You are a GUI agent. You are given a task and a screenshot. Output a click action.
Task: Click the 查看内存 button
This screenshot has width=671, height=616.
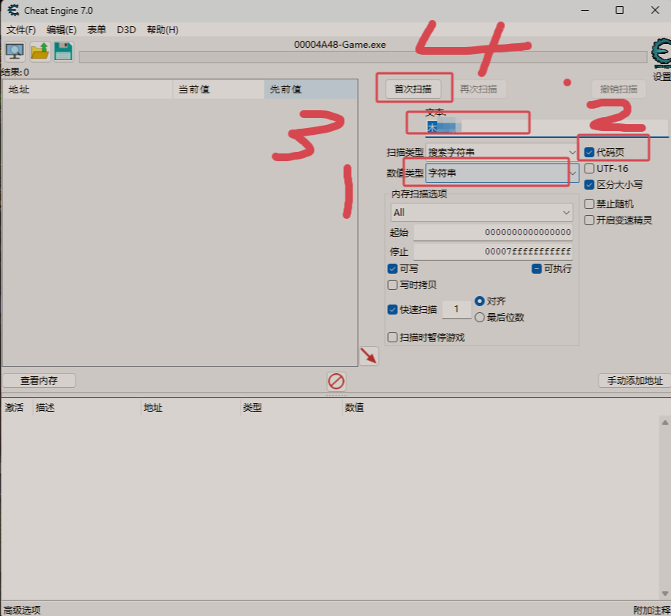[39, 381]
